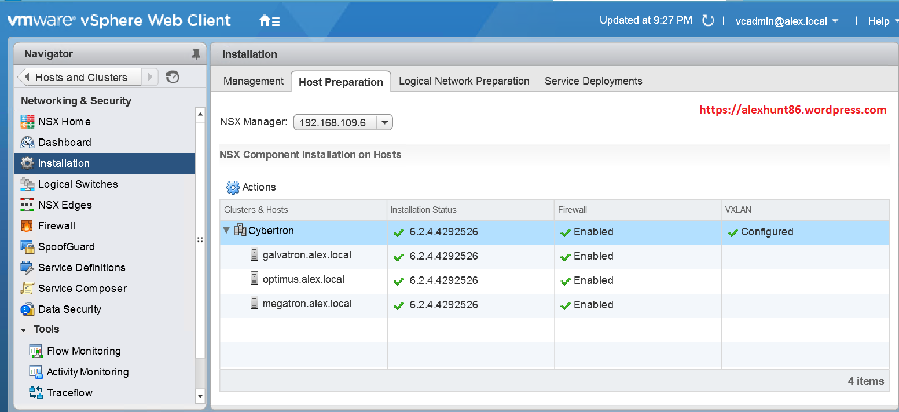Open the NSX Home section
Image resolution: width=899 pixels, height=412 pixels.
[x=64, y=121]
